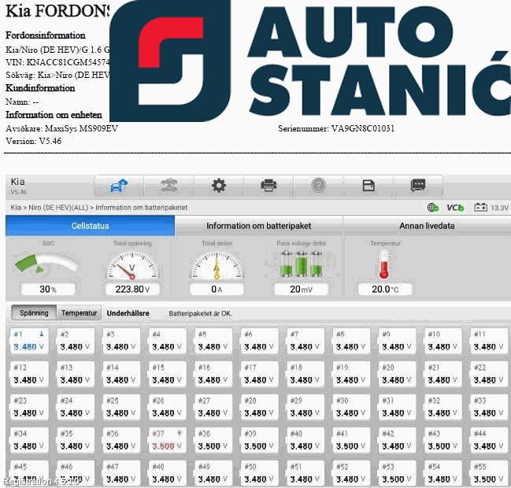The image size is (511, 488).
Task: Open settings gear in Kia toolbar
Action: tap(219, 186)
